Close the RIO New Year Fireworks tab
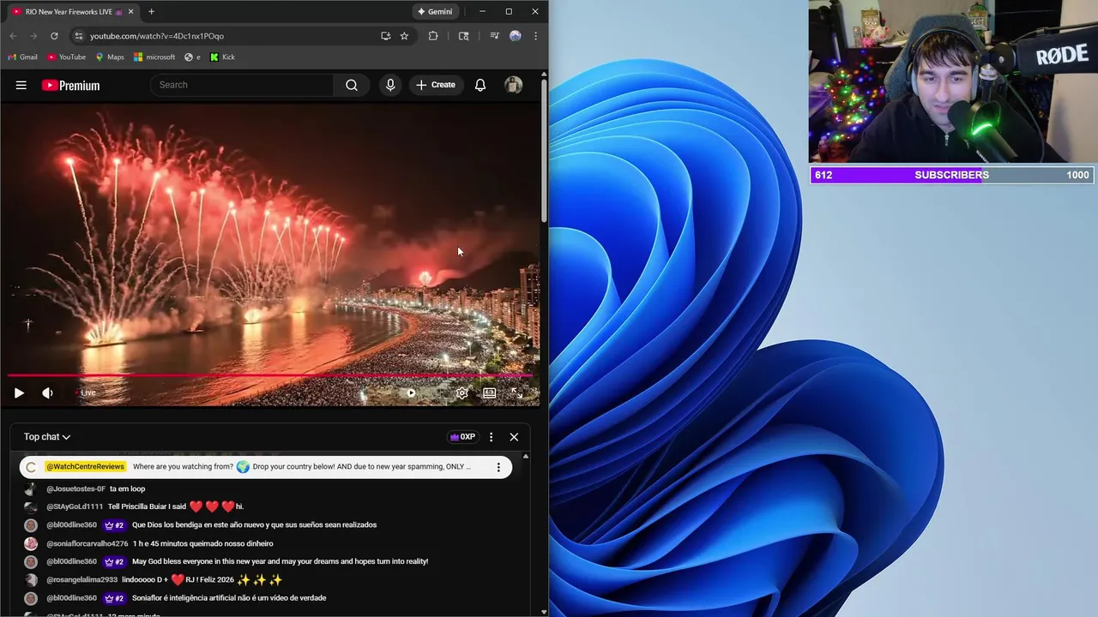The width and height of the screenshot is (1098, 617). (130, 12)
